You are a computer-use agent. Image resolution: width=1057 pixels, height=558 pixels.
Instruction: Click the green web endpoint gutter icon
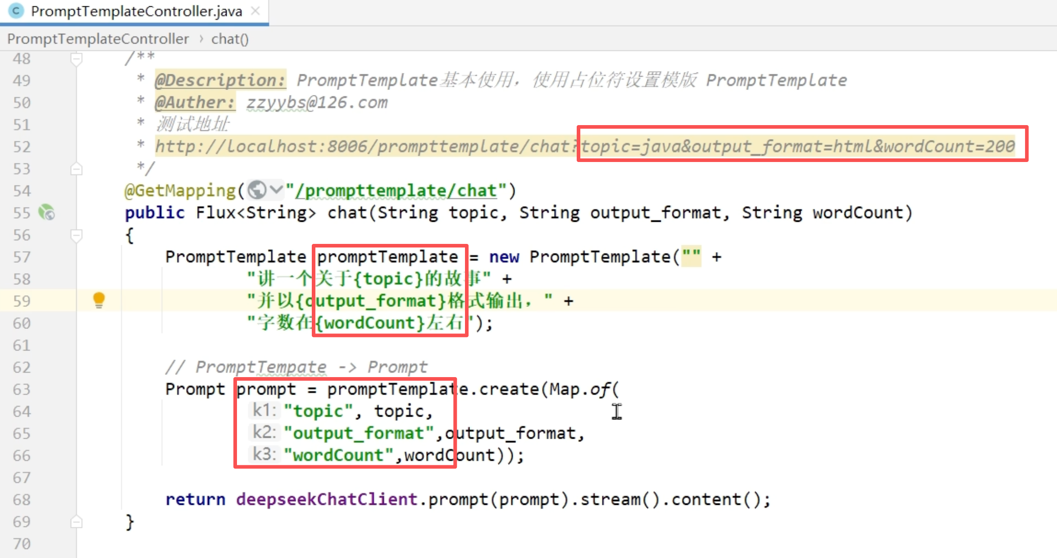[x=46, y=212]
